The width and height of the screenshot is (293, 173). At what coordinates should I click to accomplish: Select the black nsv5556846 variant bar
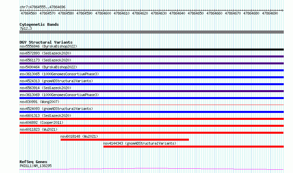[x=151, y=50]
